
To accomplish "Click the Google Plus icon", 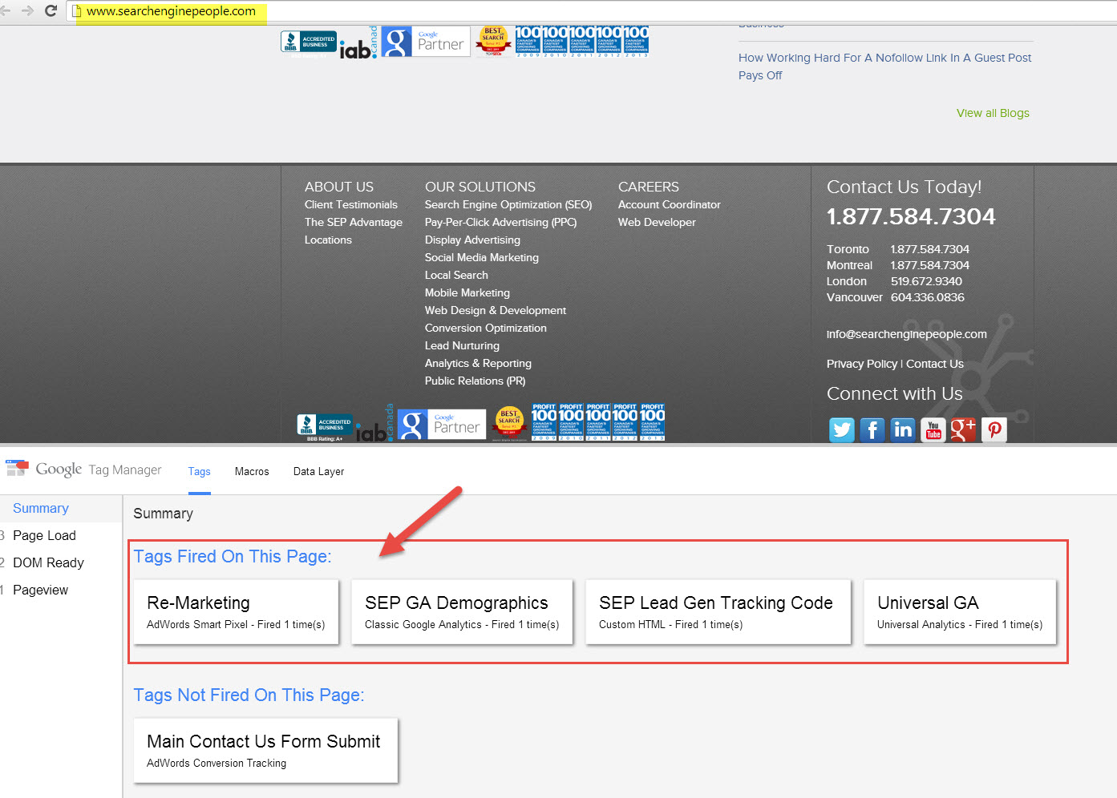I will point(963,430).
